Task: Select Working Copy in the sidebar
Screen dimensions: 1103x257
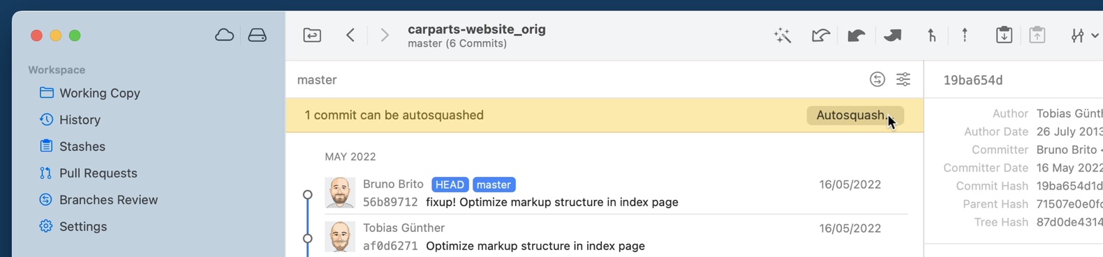Action: 100,93
